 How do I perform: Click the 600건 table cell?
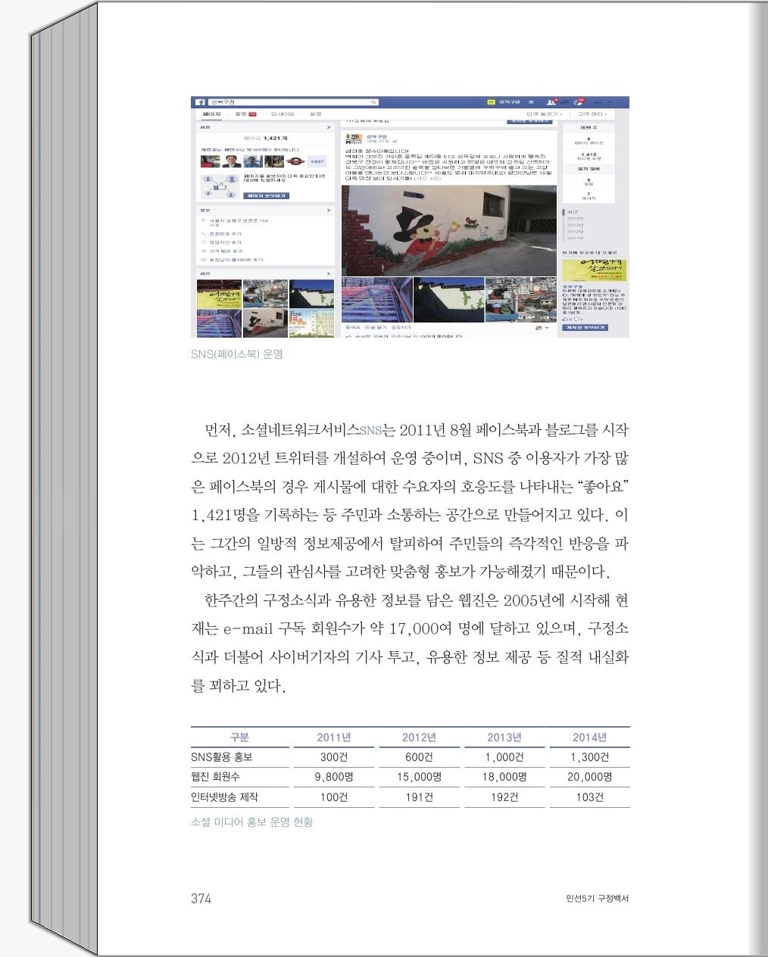tap(419, 756)
